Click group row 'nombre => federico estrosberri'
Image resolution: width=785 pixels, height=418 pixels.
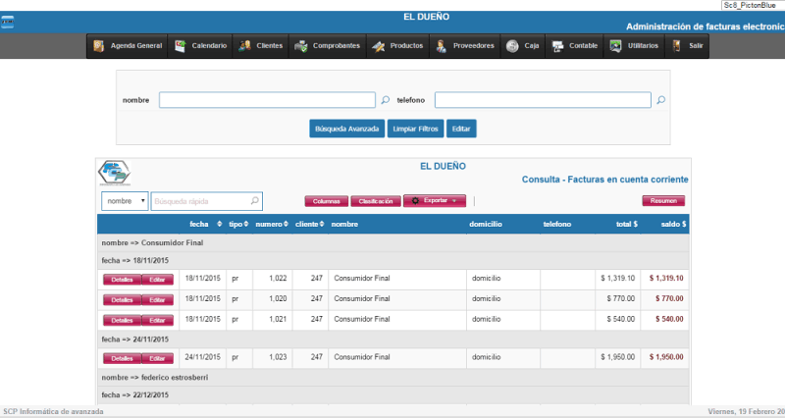tap(393, 378)
